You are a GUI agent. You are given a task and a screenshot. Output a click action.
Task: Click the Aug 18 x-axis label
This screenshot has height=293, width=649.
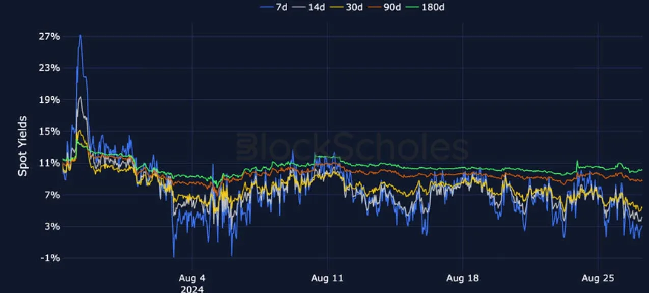pyautogui.click(x=462, y=279)
